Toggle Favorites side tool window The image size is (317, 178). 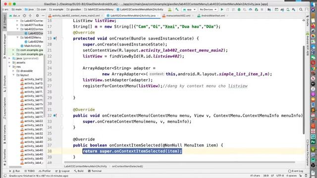point(4,158)
